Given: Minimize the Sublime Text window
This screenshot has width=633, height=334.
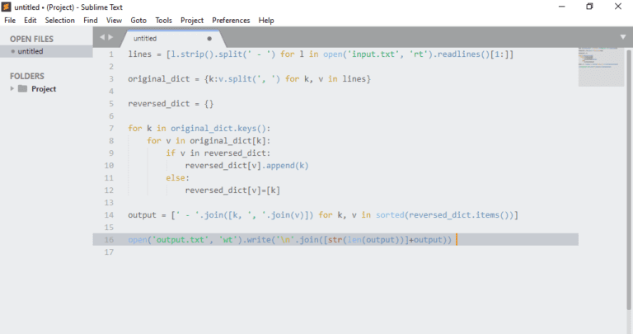Looking at the screenshot, I should (561, 7).
